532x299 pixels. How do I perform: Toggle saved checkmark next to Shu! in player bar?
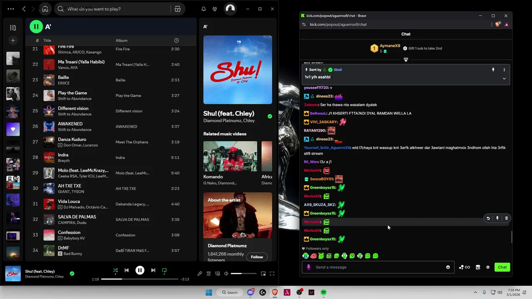tap(72, 274)
